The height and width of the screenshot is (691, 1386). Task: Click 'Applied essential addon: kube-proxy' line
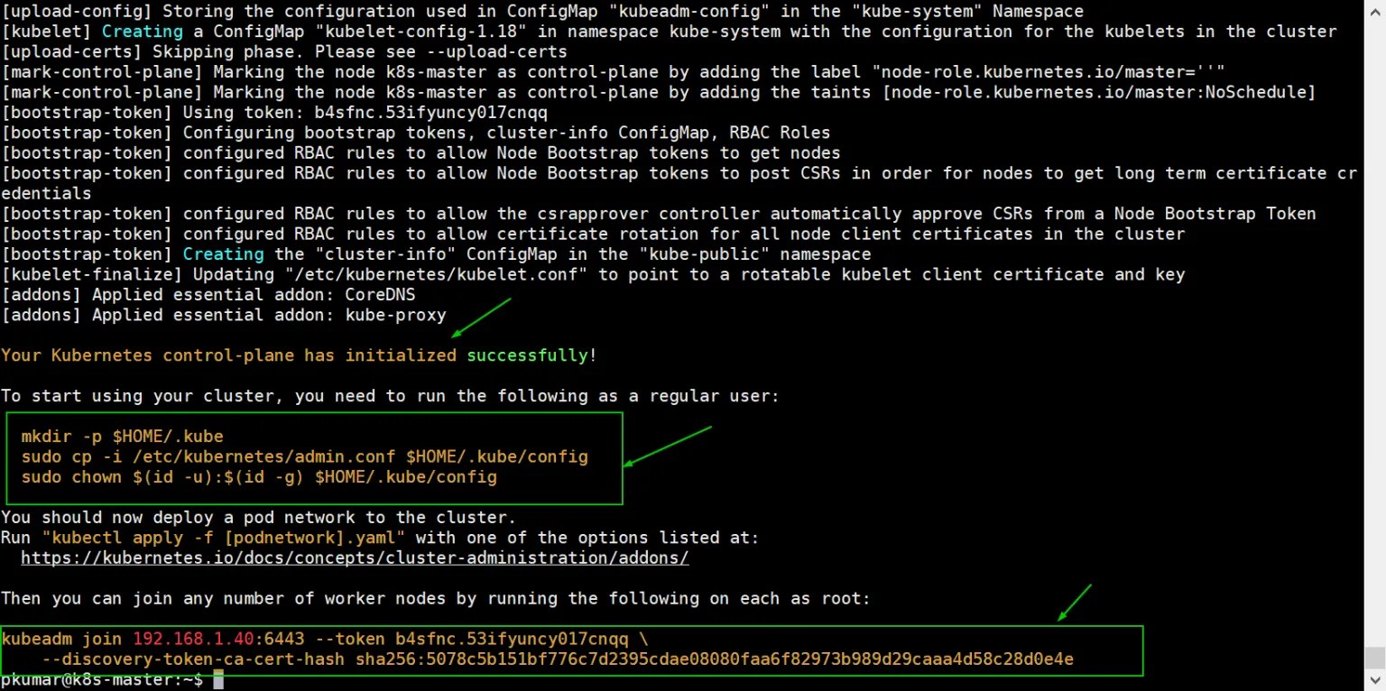(x=224, y=315)
